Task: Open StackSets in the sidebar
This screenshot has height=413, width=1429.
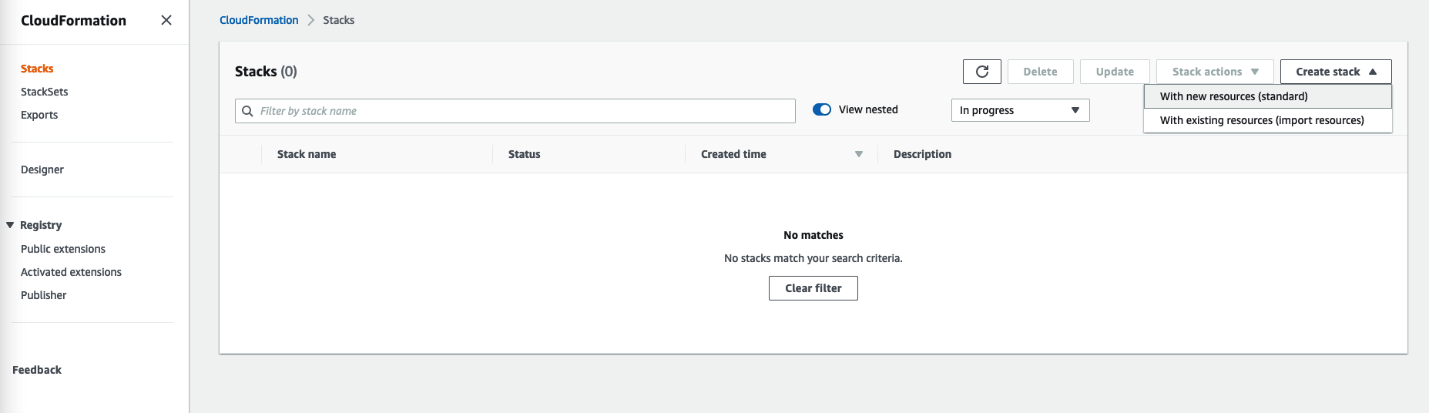Action: [x=45, y=92]
